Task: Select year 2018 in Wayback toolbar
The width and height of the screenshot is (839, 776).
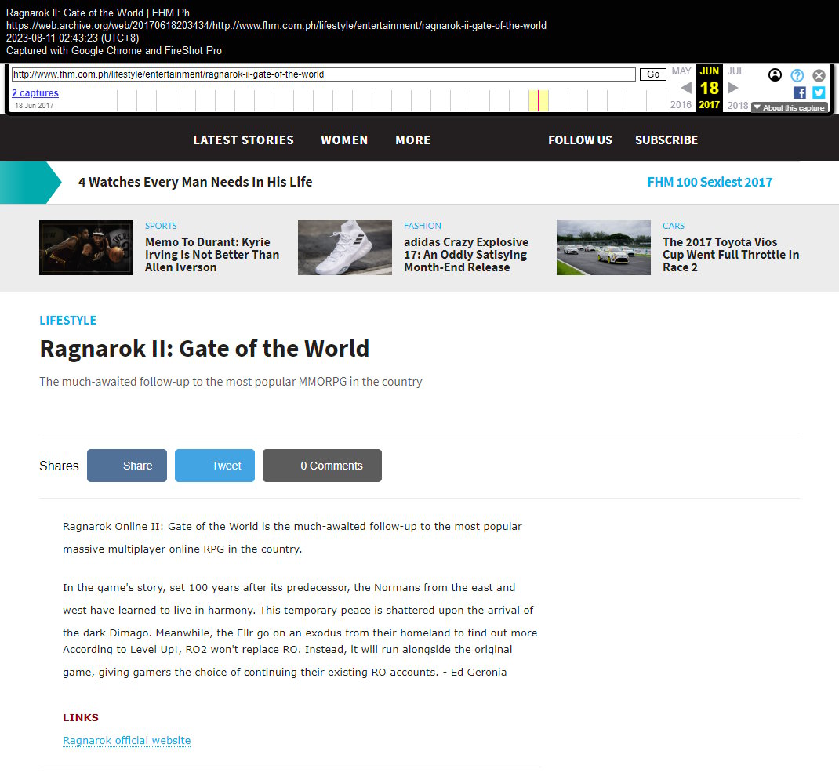Action: point(738,105)
